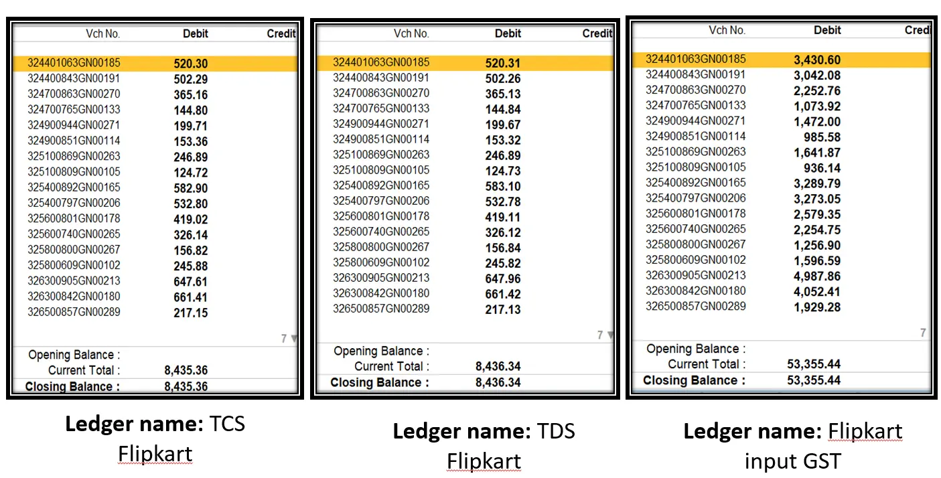This screenshot has height=478, width=941.
Task: Click debit amount 661.41 in TCS ledger
Action: coord(190,297)
